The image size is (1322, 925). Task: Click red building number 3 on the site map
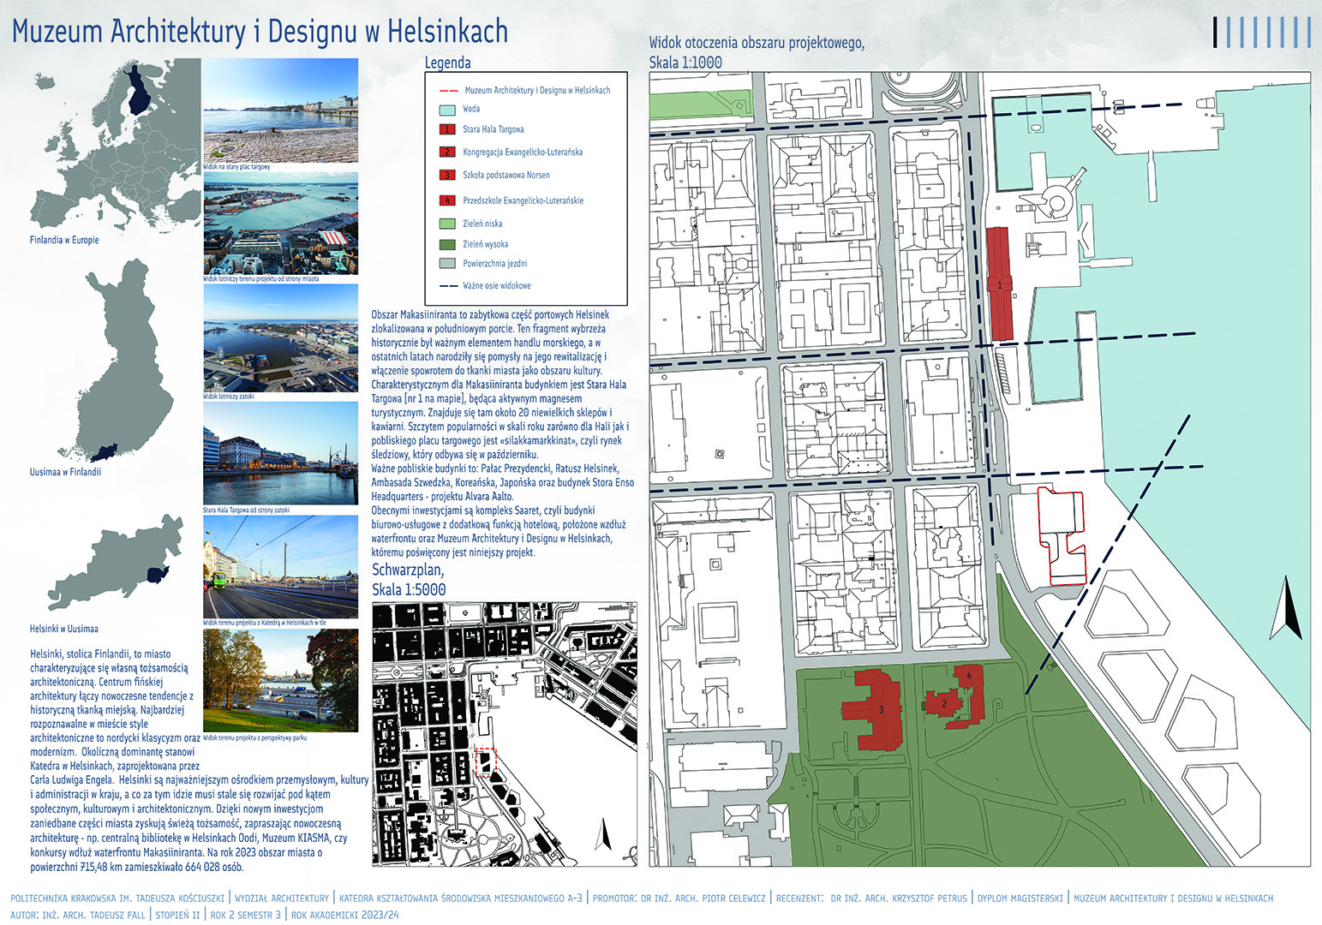coord(876,710)
